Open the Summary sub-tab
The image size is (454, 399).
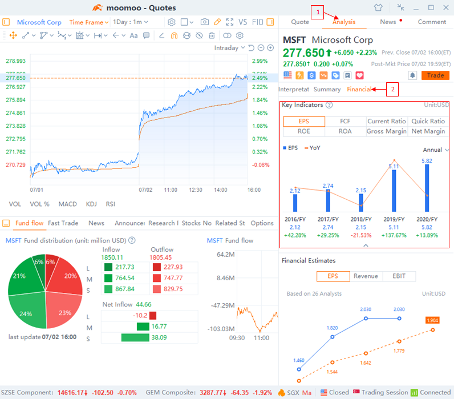click(327, 89)
